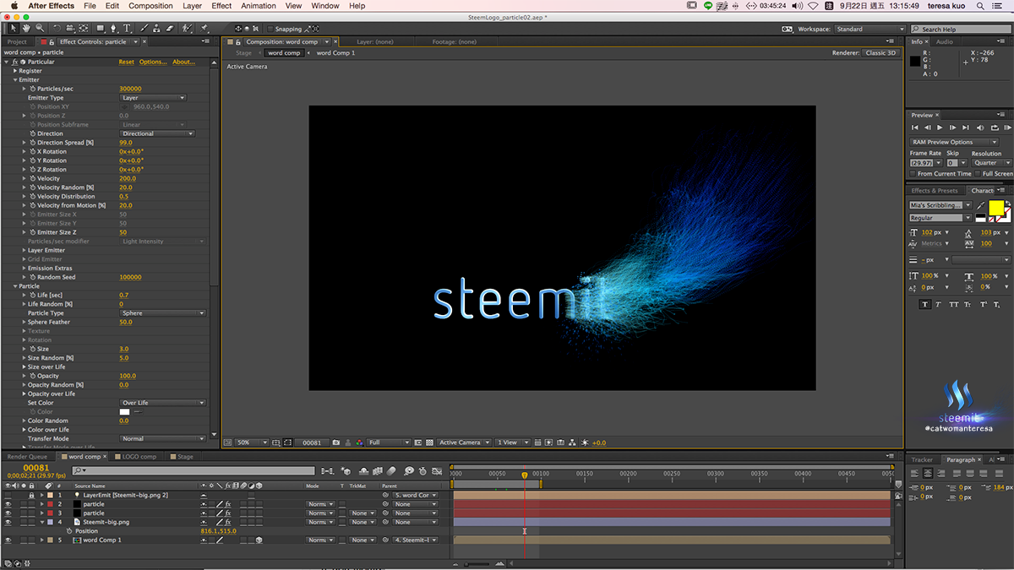Open the Effects & Presets panel
1014x570 pixels.
(935, 191)
